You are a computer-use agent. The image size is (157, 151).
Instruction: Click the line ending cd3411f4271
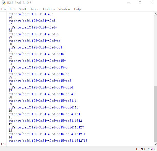click(x=47, y=134)
